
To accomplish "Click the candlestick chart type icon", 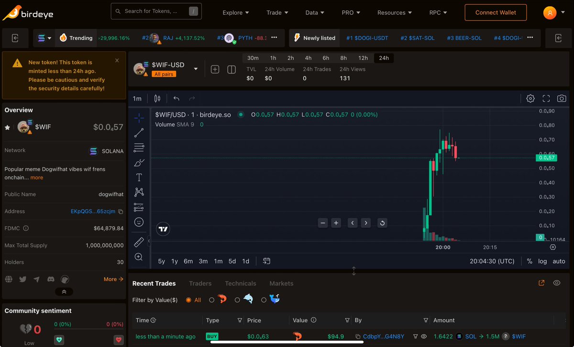I will 157,99.
